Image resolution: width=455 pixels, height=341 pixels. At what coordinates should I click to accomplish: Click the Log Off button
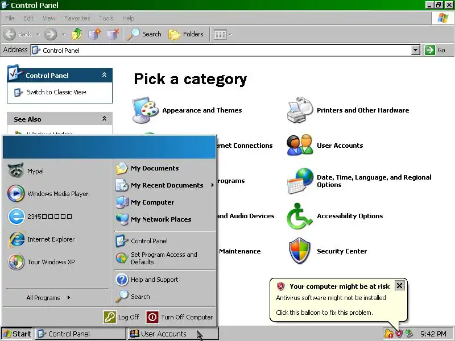(x=121, y=317)
